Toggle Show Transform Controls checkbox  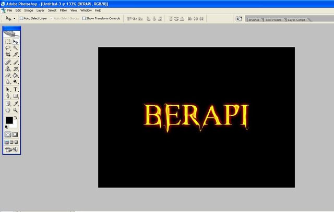[x=84, y=19]
